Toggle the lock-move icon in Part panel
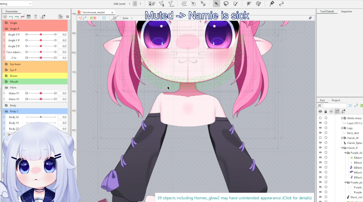The image size is (363, 202). 343,111
